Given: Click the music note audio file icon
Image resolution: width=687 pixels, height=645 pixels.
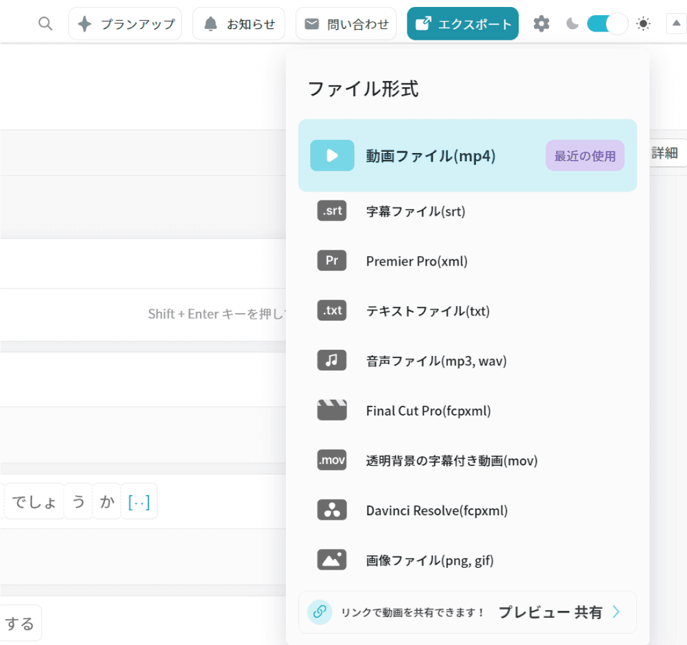Looking at the screenshot, I should pos(331,360).
